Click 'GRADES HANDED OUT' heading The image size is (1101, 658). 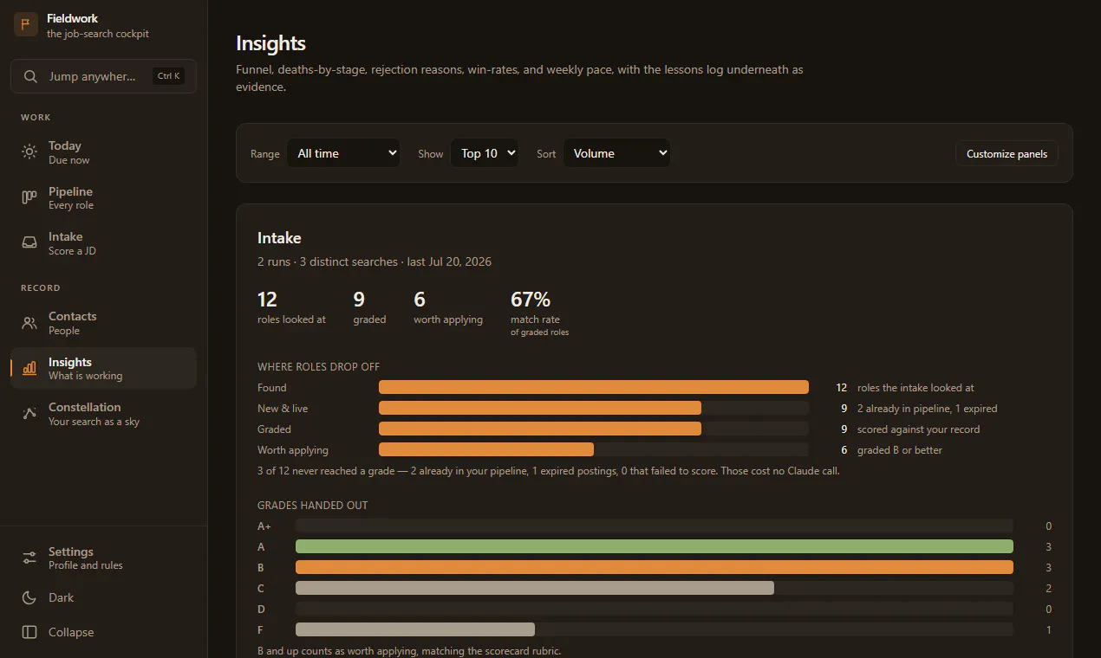313,506
